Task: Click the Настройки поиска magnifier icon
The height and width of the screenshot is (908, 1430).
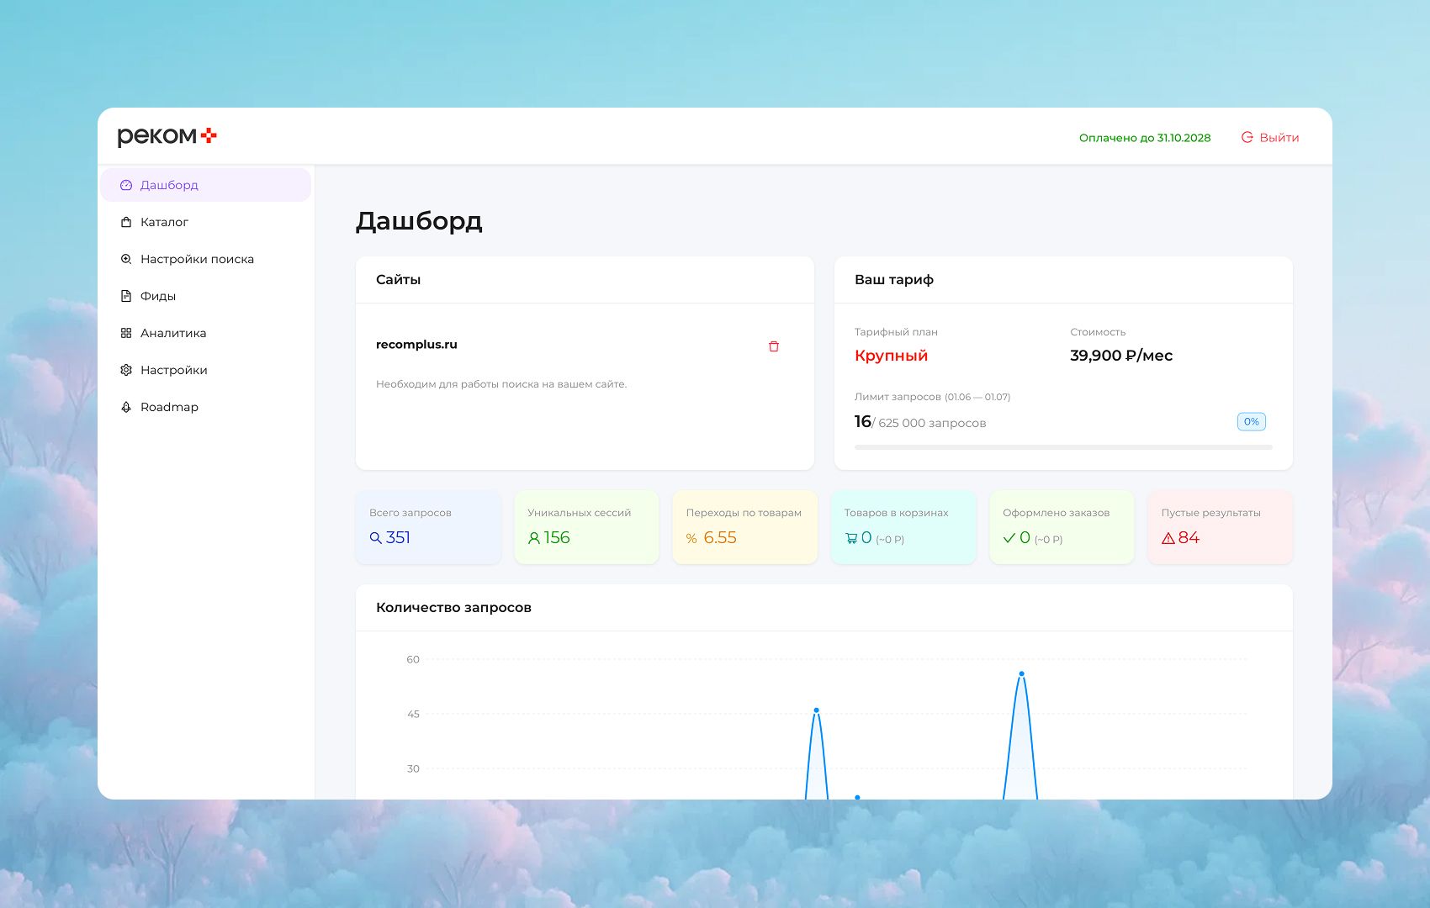Action: pos(126,259)
